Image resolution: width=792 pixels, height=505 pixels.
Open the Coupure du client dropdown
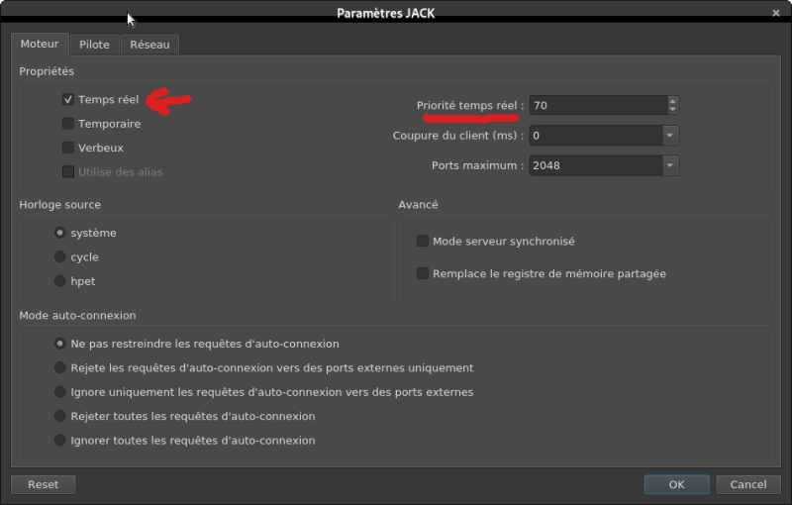[x=670, y=136]
